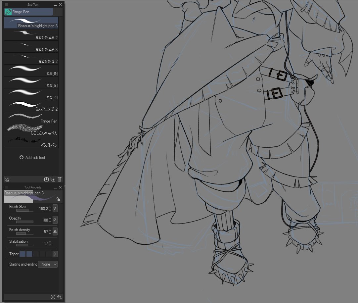Select the ふちアニメ塗 2 brush
Viewport: 358px width, 303px height.
pos(31,106)
